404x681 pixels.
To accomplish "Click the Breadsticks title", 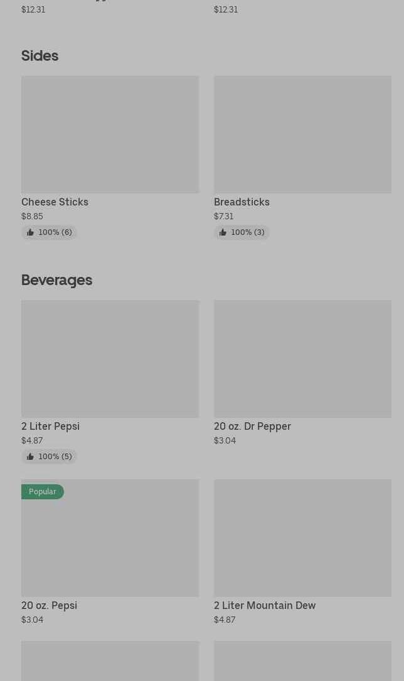I will click(242, 202).
